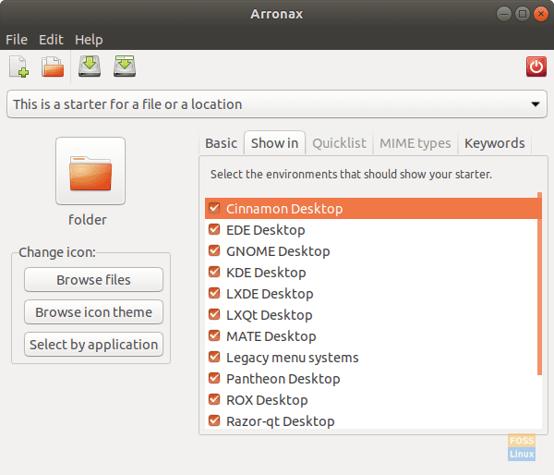Screen dimensions: 554x475
Task: Click the Browse files button
Action: (x=93, y=280)
